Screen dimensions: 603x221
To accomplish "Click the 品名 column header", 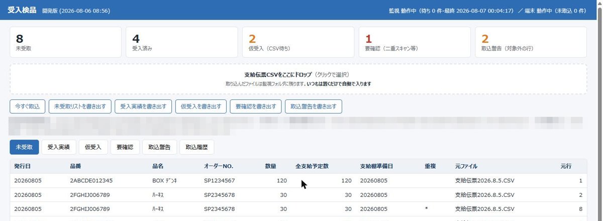I will click(158, 166).
